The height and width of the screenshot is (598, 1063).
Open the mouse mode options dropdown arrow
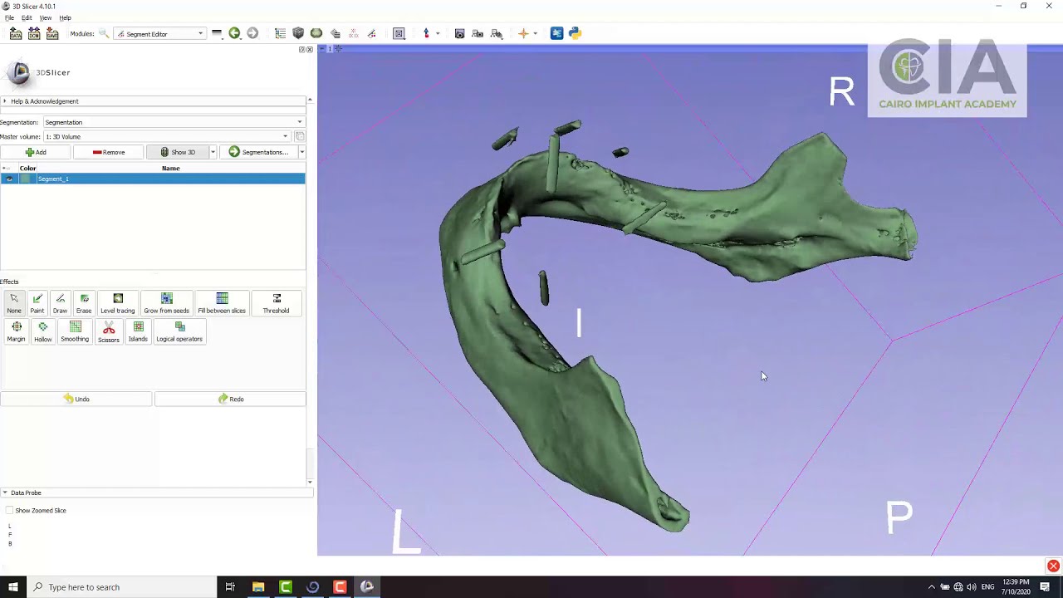[x=437, y=33]
